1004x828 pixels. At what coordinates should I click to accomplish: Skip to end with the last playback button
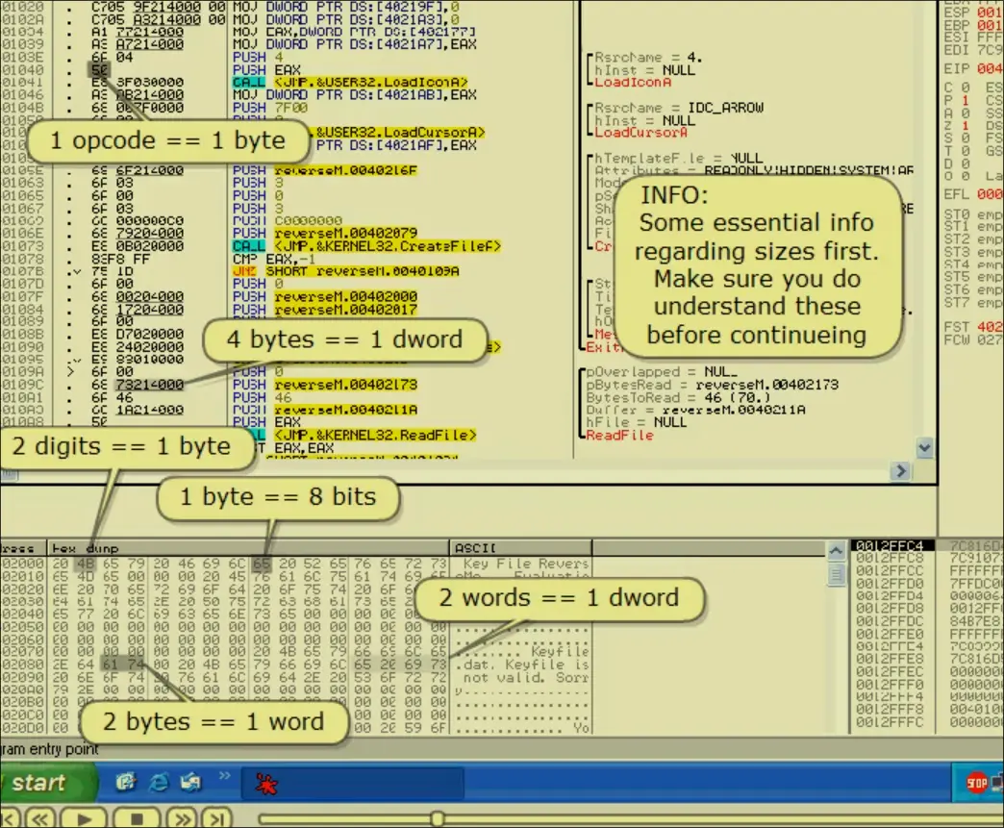tap(218, 818)
